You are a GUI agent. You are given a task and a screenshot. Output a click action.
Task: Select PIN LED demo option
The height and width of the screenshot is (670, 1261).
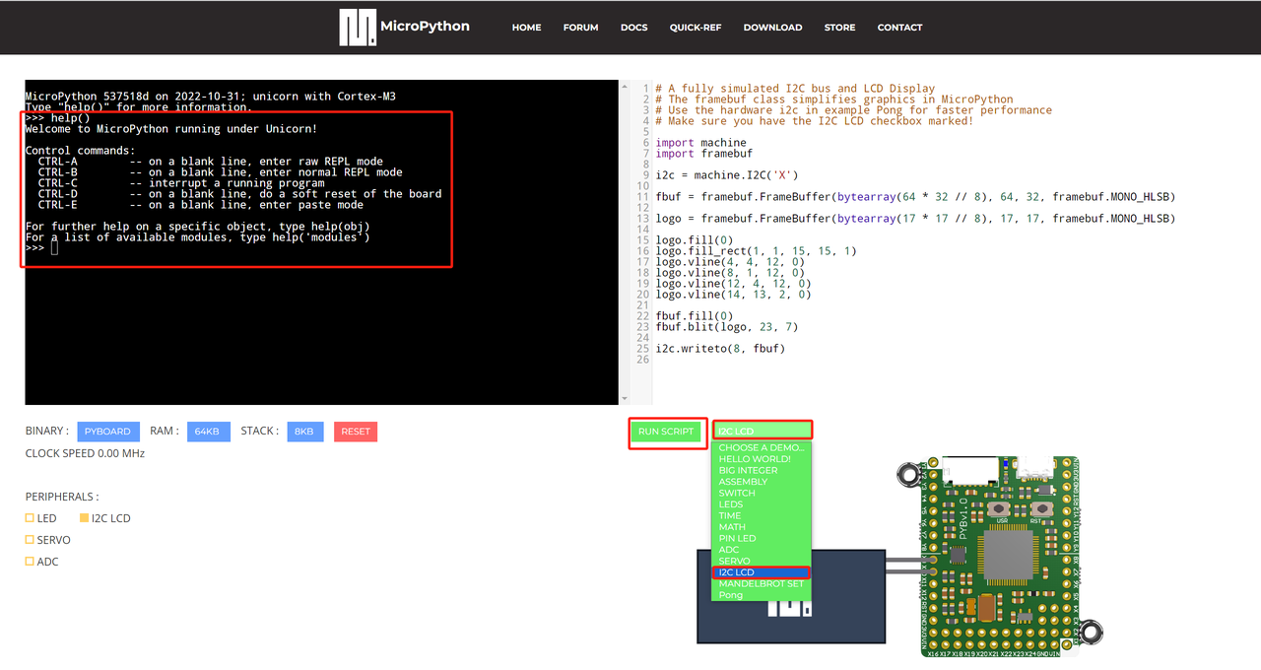[761, 538]
